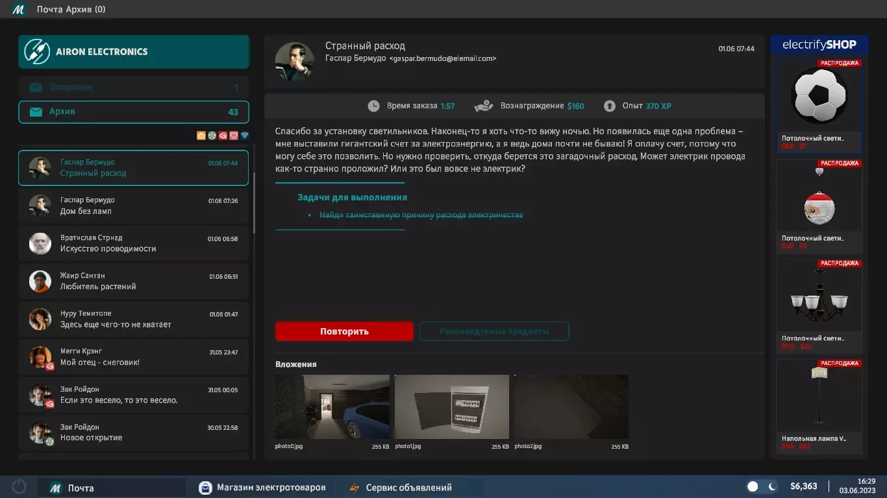This screenshot has width=887, height=498.
Task: Click the envelope icon on the Входящие folder
Action: point(36,87)
